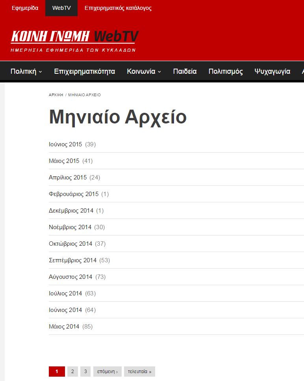This screenshot has width=304, height=381.
Task: Expand the Πολιτική dropdown menu
Action: (26, 71)
